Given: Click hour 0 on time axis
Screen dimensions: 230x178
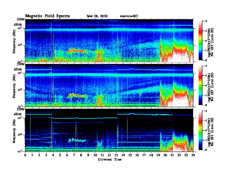Looking at the screenshot, I should pos(25,155).
